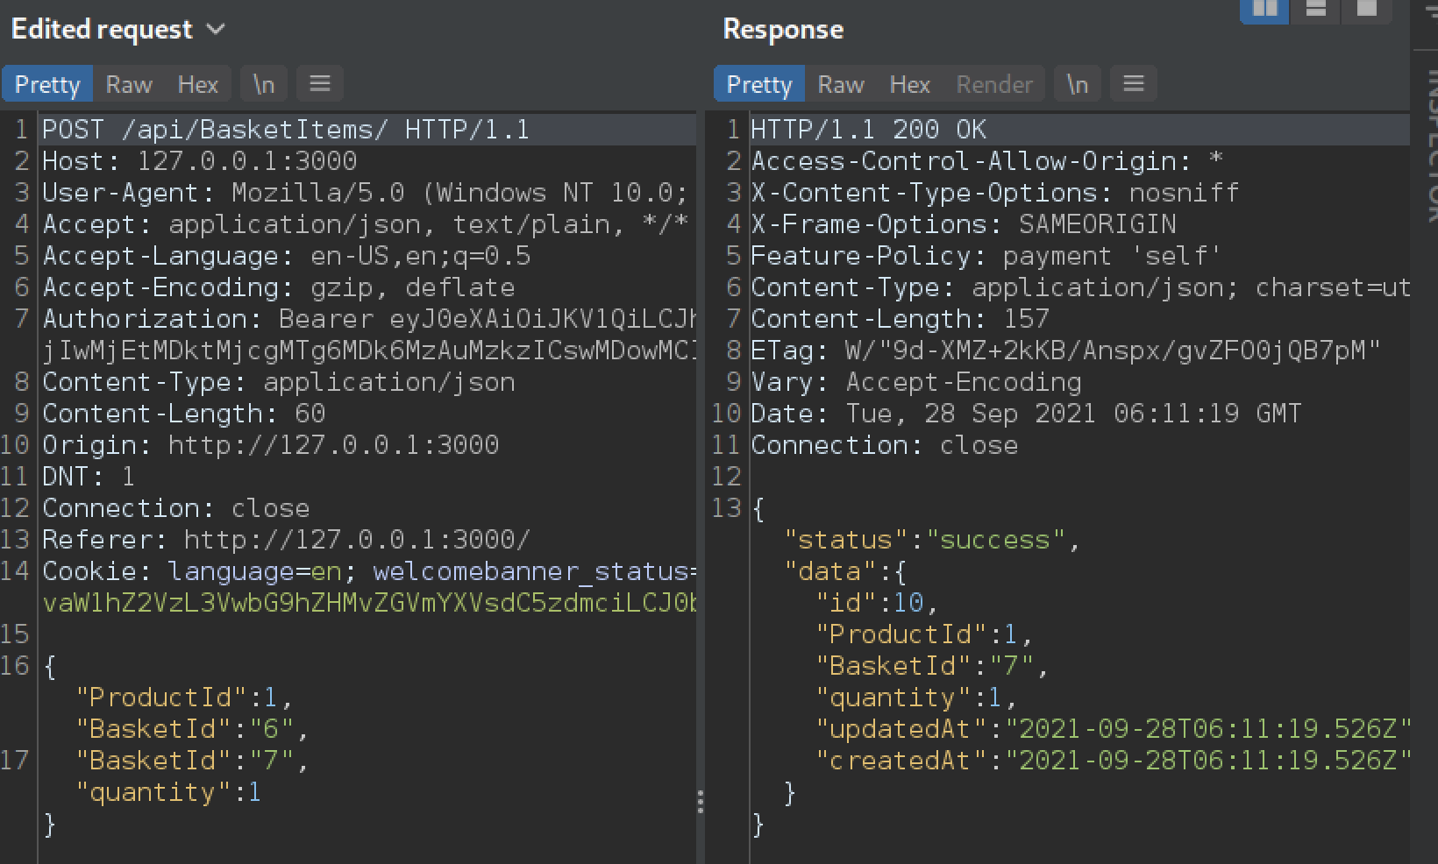1438x864 pixels.
Task: Click Content-Type: application/json in request
Action: [279, 382]
